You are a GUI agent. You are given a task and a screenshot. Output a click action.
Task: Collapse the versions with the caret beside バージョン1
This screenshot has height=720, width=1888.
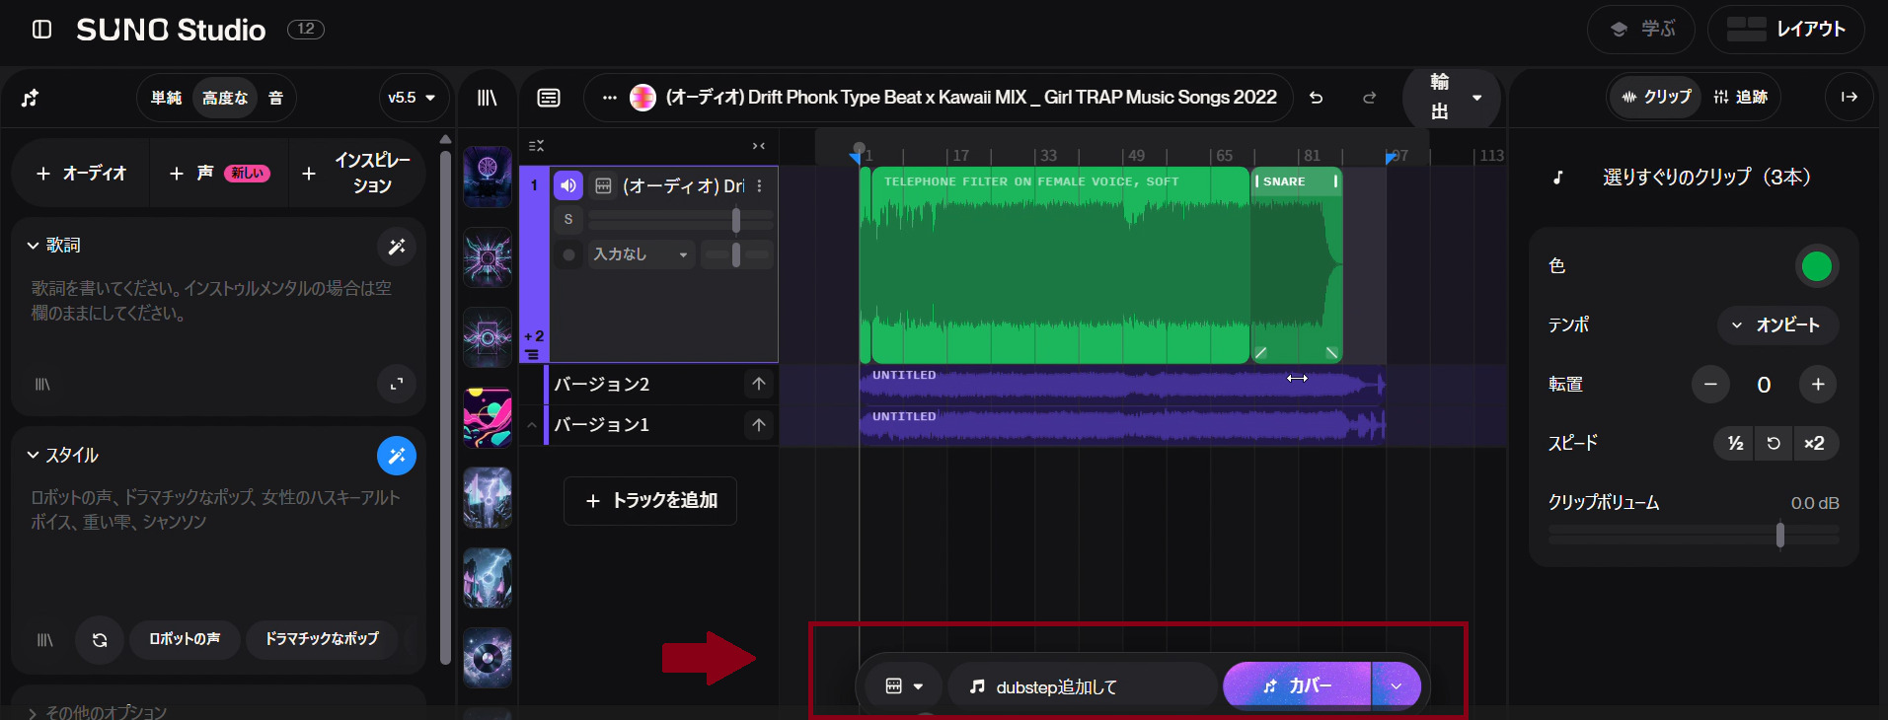pyautogui.click(x=532, y=425)
